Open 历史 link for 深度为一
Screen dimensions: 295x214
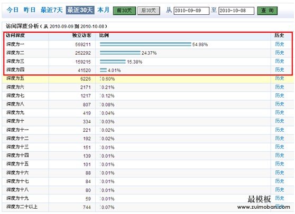coord(279,44)
